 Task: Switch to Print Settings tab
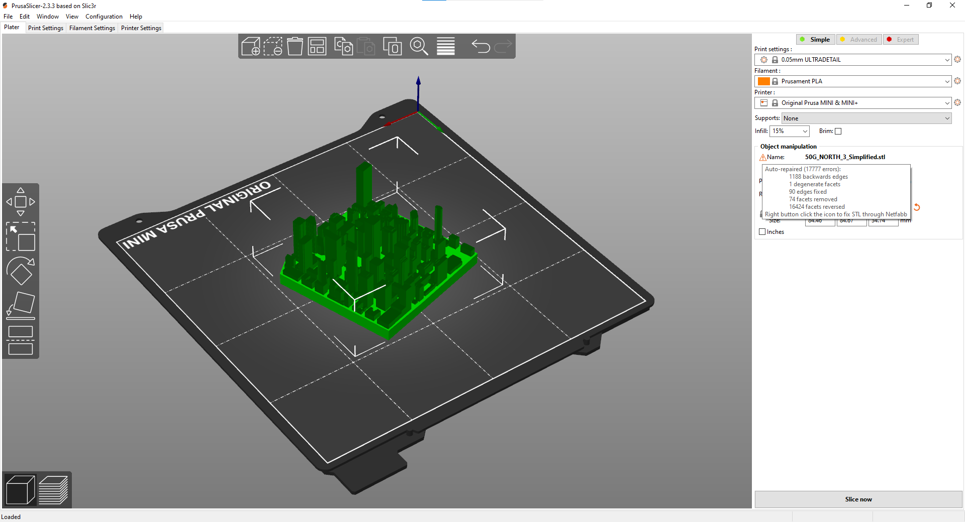click(46, 28)
